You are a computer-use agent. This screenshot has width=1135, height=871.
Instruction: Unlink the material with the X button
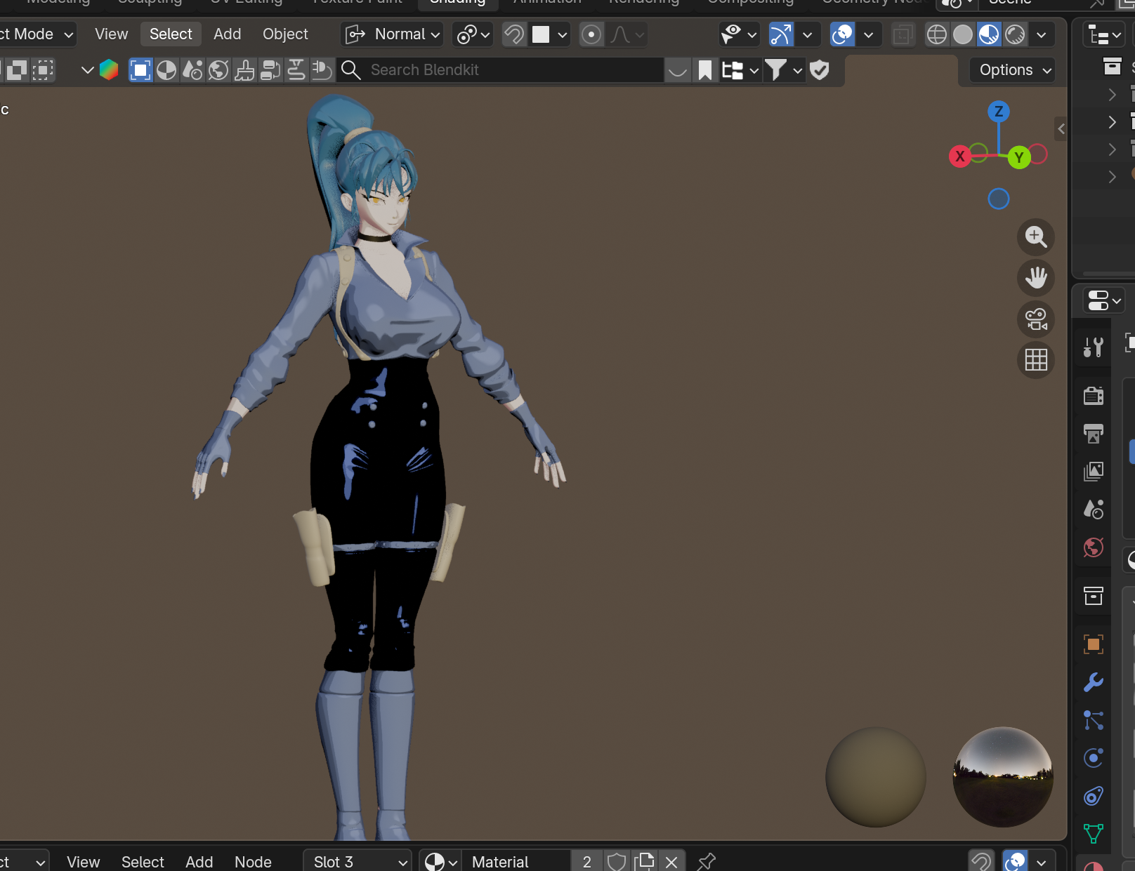point(671,861)
